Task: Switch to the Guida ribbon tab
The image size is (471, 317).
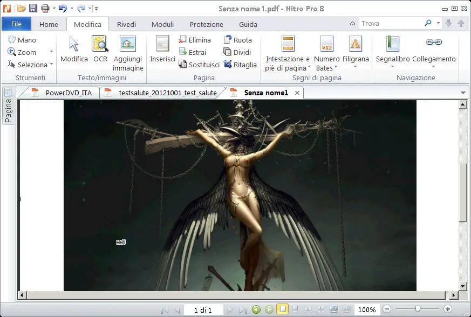Action: tap(248, 24)
